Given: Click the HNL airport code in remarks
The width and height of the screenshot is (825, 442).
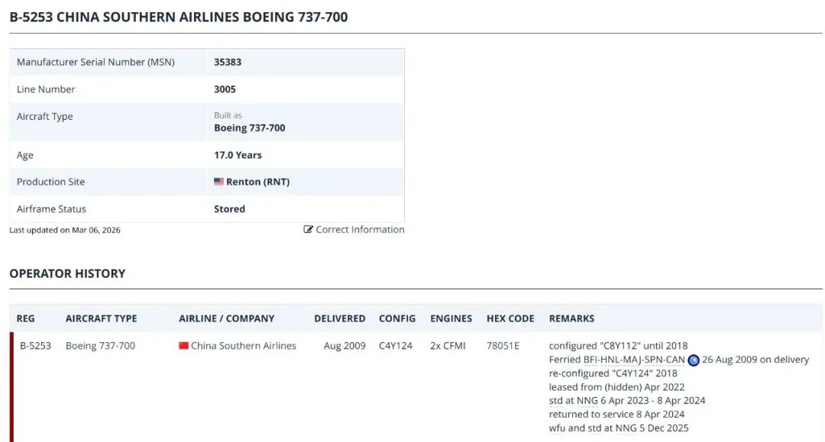Looking at the screenshot, I should [610, 360].
